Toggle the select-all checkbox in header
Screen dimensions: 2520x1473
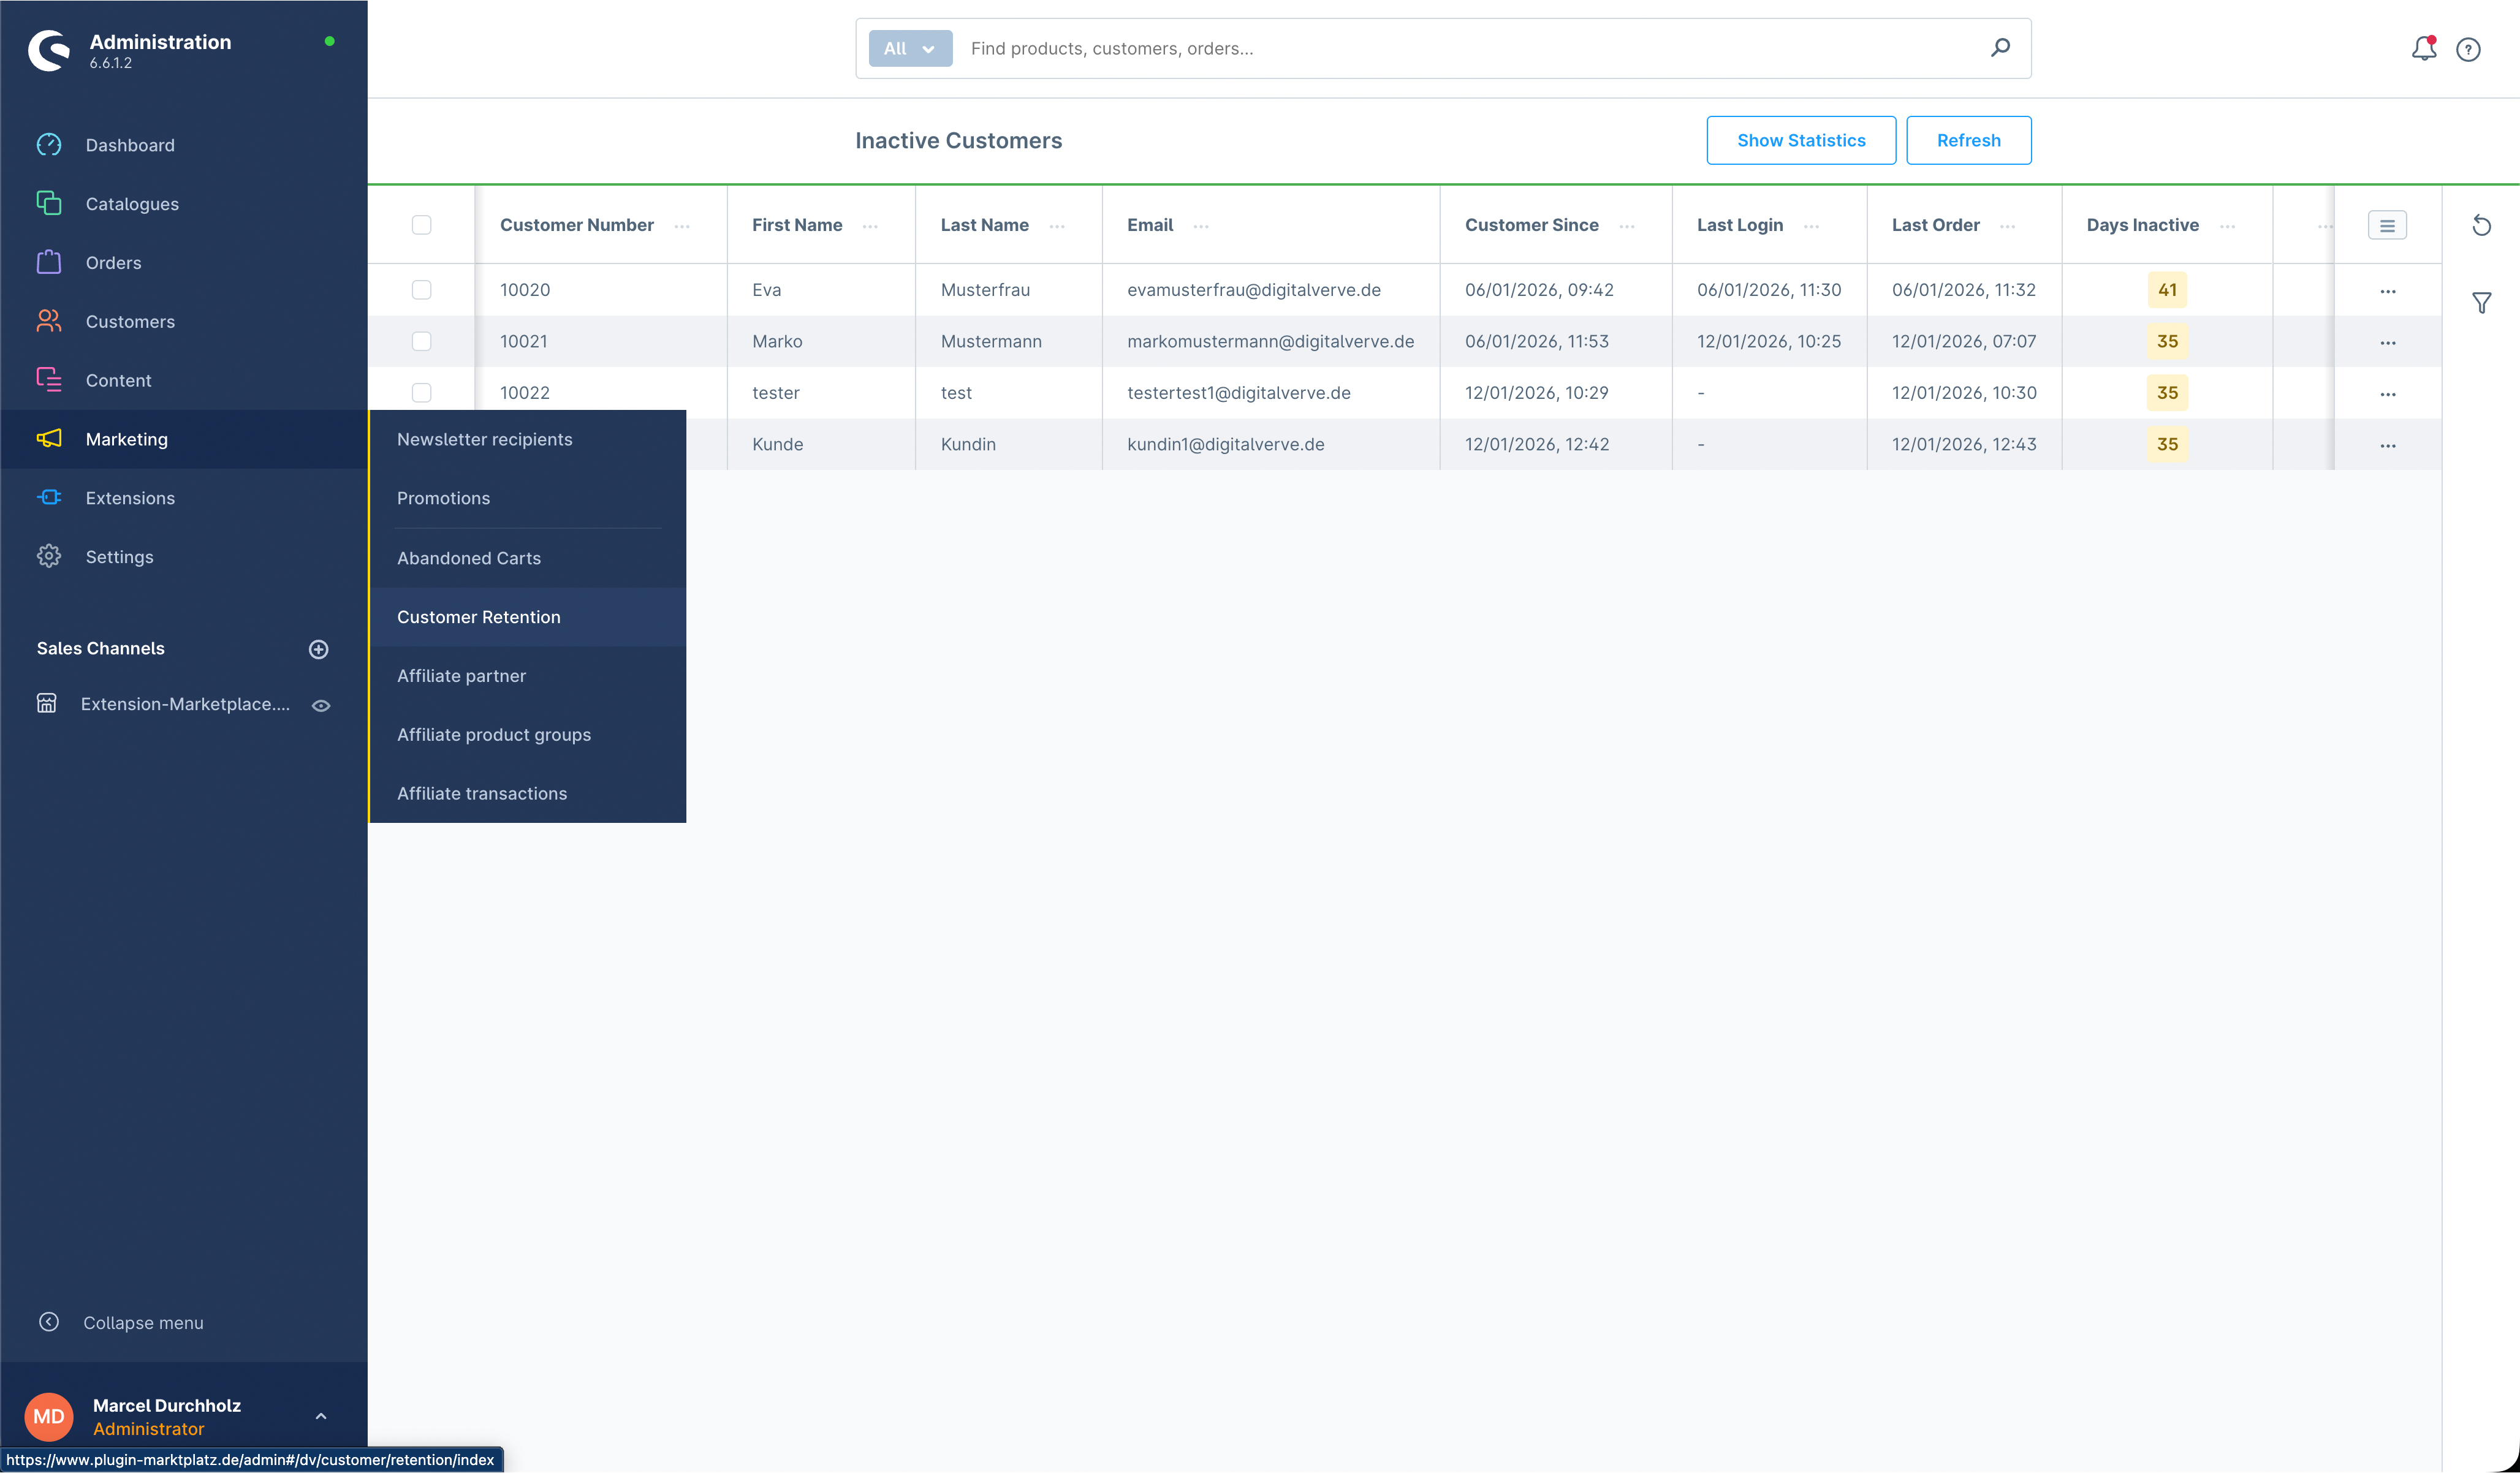click(x=421, y=225)
